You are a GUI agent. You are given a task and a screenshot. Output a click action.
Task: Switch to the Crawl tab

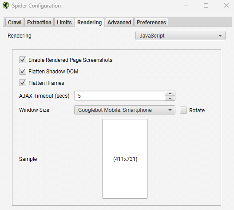click(15, 22)
